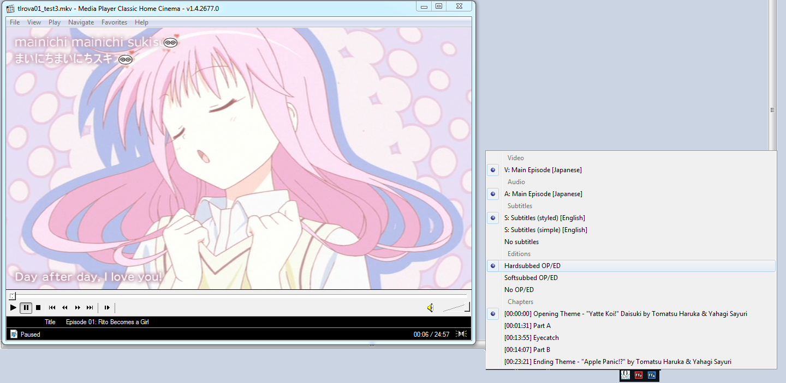The height and width of the screenshot is (383, 786).
Task: Open the Play menu
Action: pyautogui.click(x=55, y=22)
